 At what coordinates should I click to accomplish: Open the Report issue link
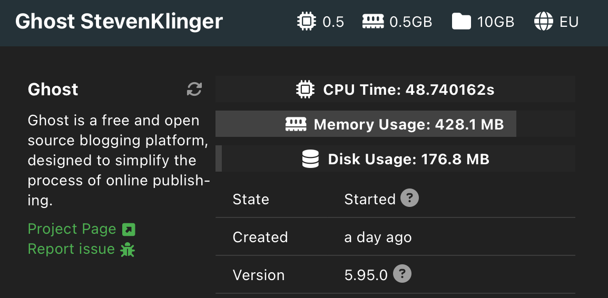pyautogui.click(x=71, y=249)
